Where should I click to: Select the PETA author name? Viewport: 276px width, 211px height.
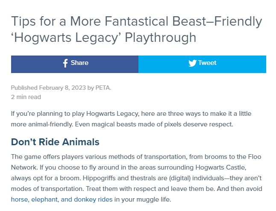coord(102,88)
